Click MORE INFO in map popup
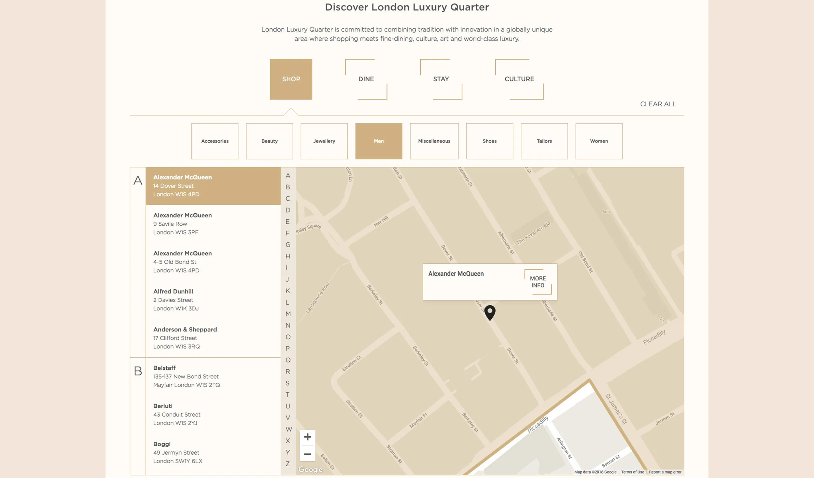This screenshot has width=814, height=478. 538,282
